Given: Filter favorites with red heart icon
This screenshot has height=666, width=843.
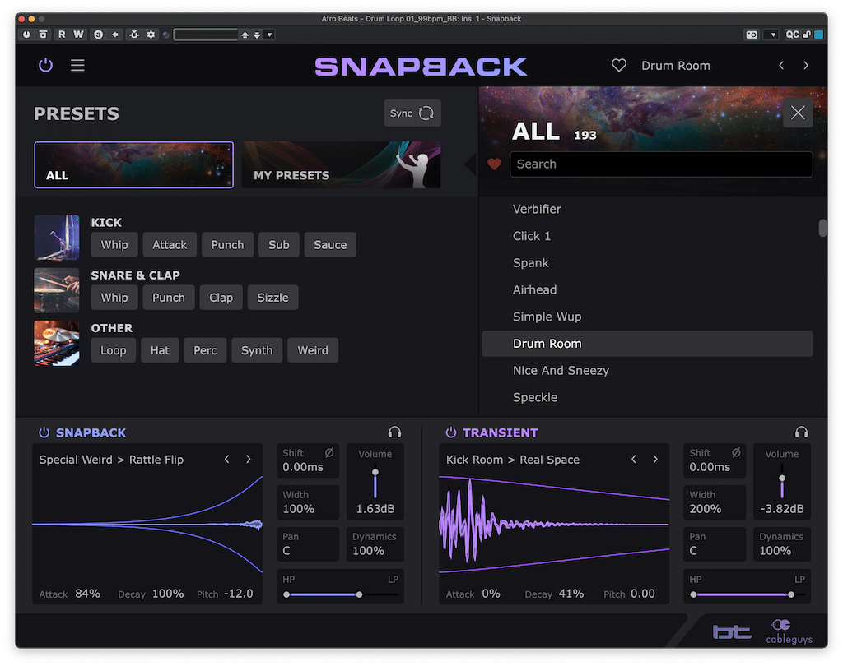Looking at the screenshot, I should coord(494,164).
